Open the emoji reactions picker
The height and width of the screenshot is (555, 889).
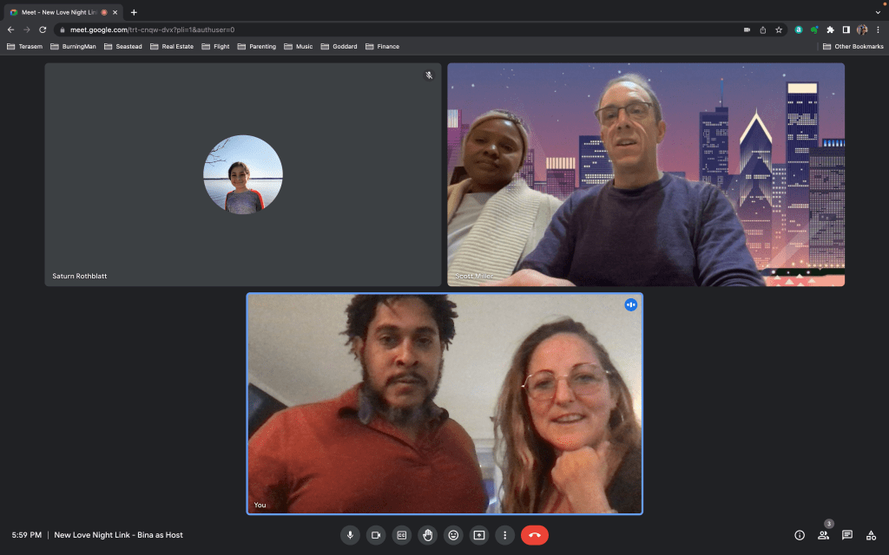(x=453, y=535)
